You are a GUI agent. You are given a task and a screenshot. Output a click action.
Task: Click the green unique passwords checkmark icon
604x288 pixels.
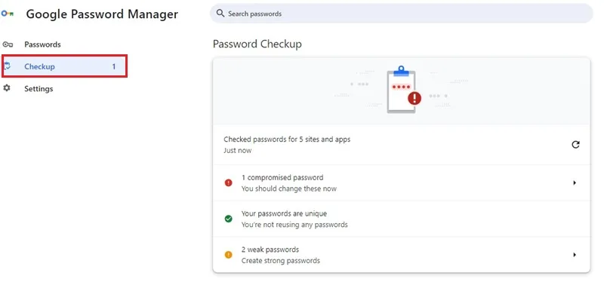[x=229, y=219]
